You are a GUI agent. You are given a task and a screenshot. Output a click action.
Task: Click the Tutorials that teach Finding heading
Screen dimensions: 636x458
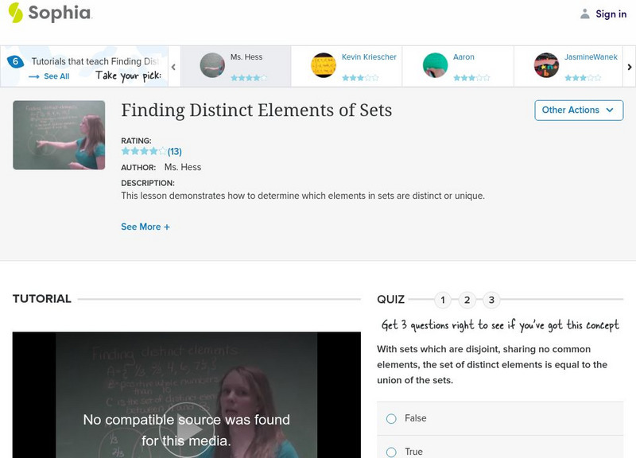pyautogui.click(x=95, y=61)
